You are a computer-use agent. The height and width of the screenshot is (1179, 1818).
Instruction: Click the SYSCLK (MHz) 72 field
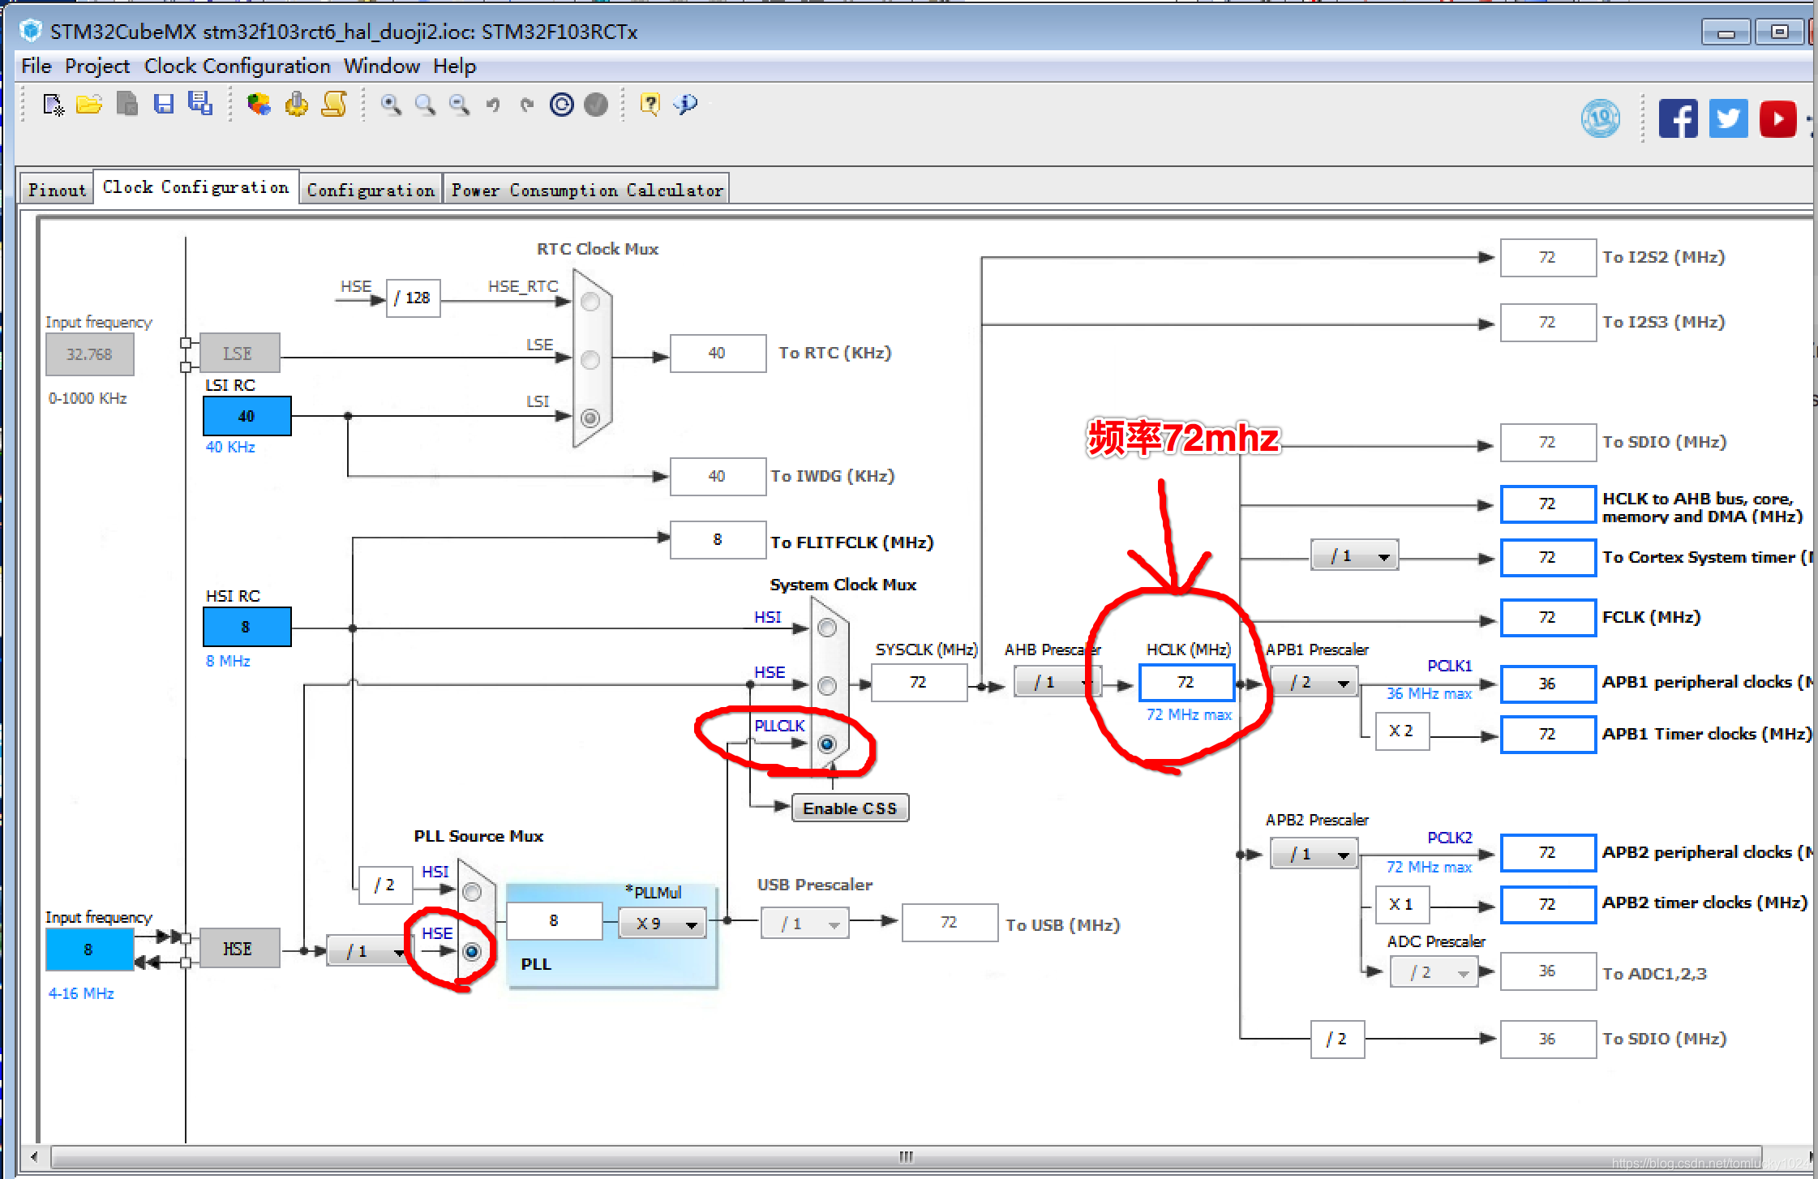click(x=919, y=683)
